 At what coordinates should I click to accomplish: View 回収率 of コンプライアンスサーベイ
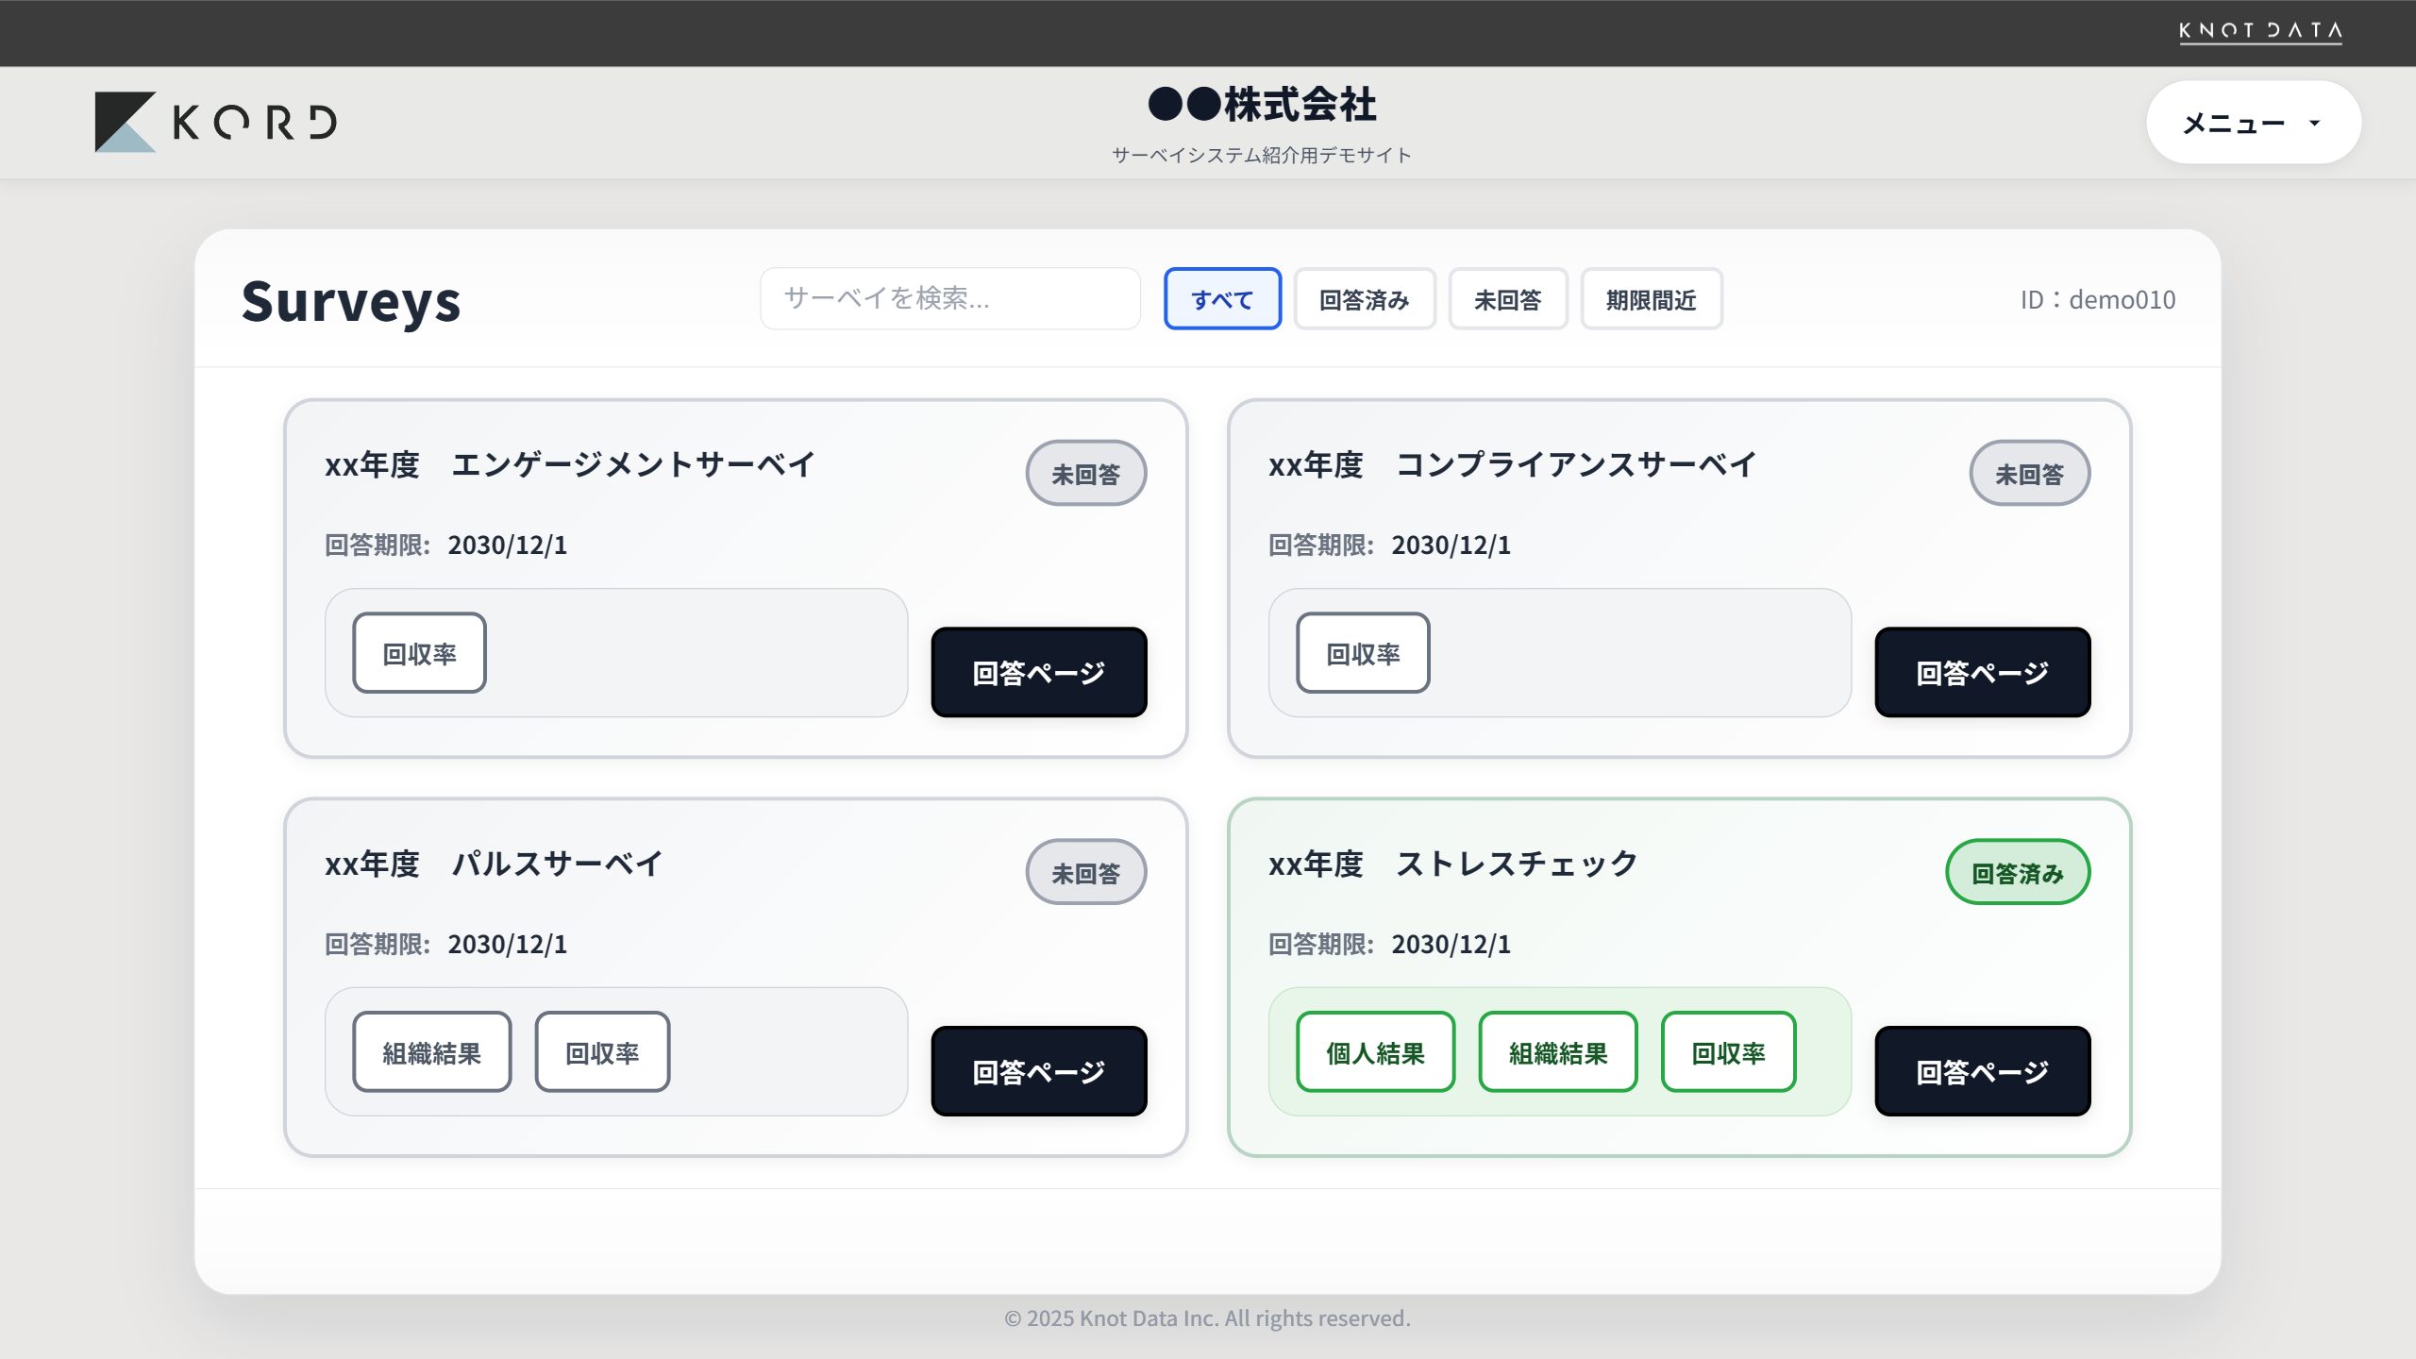[1362, 652]
